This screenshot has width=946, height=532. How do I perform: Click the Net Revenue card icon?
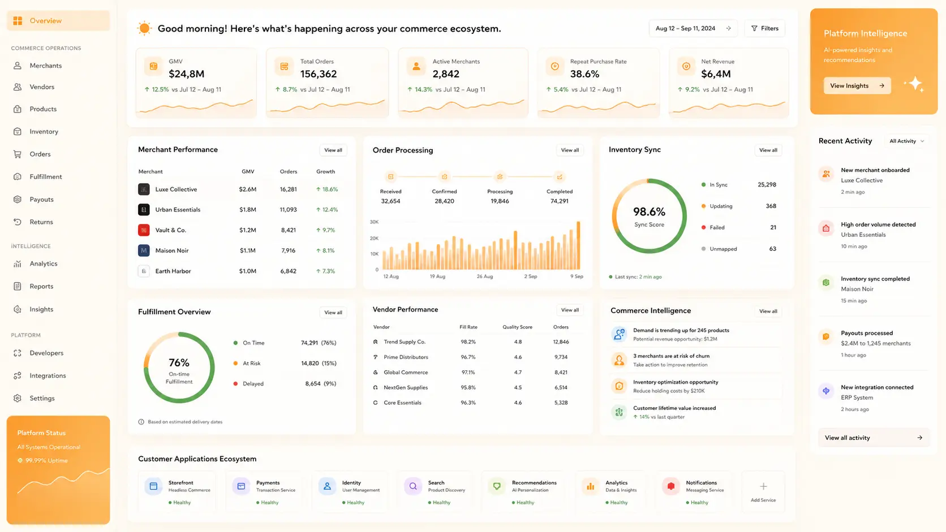pyautogui.click(x=686, y=67)
